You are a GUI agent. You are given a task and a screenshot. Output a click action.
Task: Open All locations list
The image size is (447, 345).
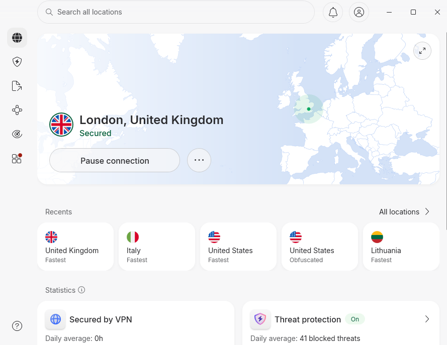pos(404,212)
